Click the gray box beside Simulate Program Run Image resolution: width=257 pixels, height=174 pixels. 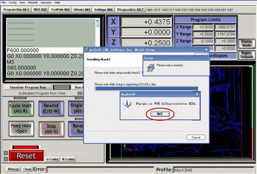(62, 87)
